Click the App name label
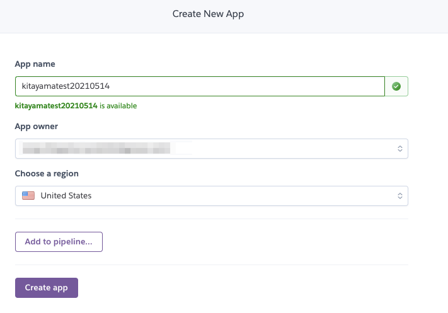Screen dimensions: 448x313 tap(35, 64)
